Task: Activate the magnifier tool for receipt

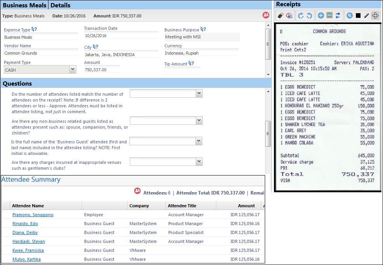Action: pos(350,16)
